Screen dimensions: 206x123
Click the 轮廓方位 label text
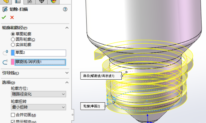tap(19, 89)
